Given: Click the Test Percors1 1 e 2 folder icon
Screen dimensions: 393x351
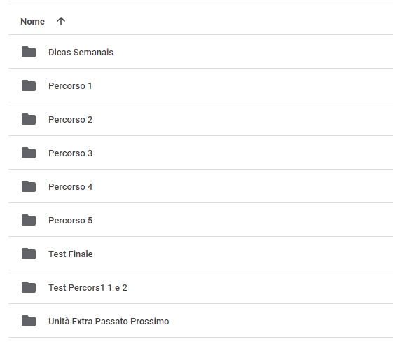Looking at the screenshot, I should click(x=29, y=287).
